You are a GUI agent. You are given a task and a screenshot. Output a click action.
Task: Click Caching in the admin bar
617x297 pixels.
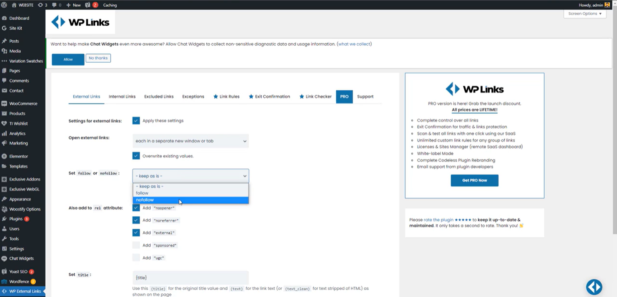110,5
